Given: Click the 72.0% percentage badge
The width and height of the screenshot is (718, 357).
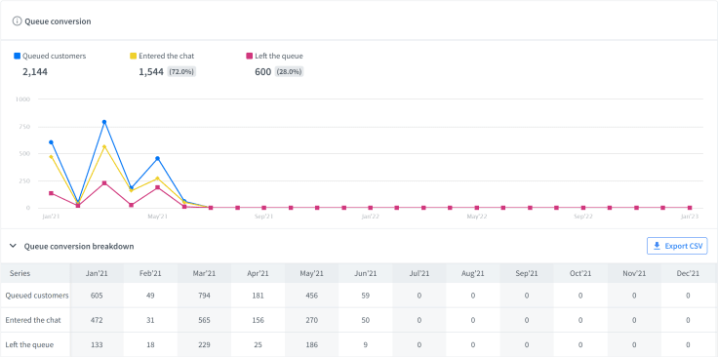Looking at the screenshot, I should [181, 72].
